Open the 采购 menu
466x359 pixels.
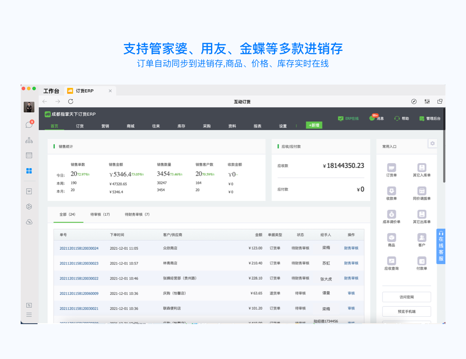coord(207,126)
